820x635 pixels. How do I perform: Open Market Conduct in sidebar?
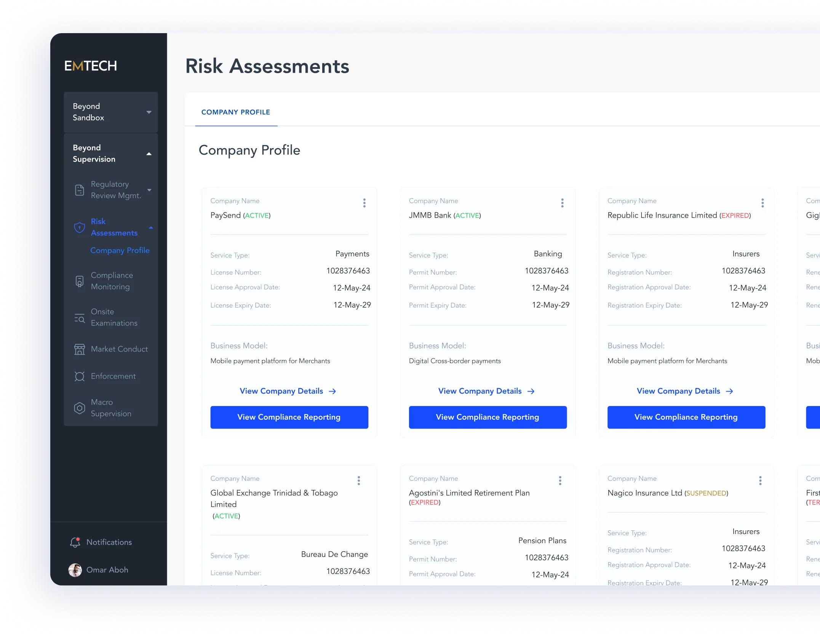(x=119, y=349)
